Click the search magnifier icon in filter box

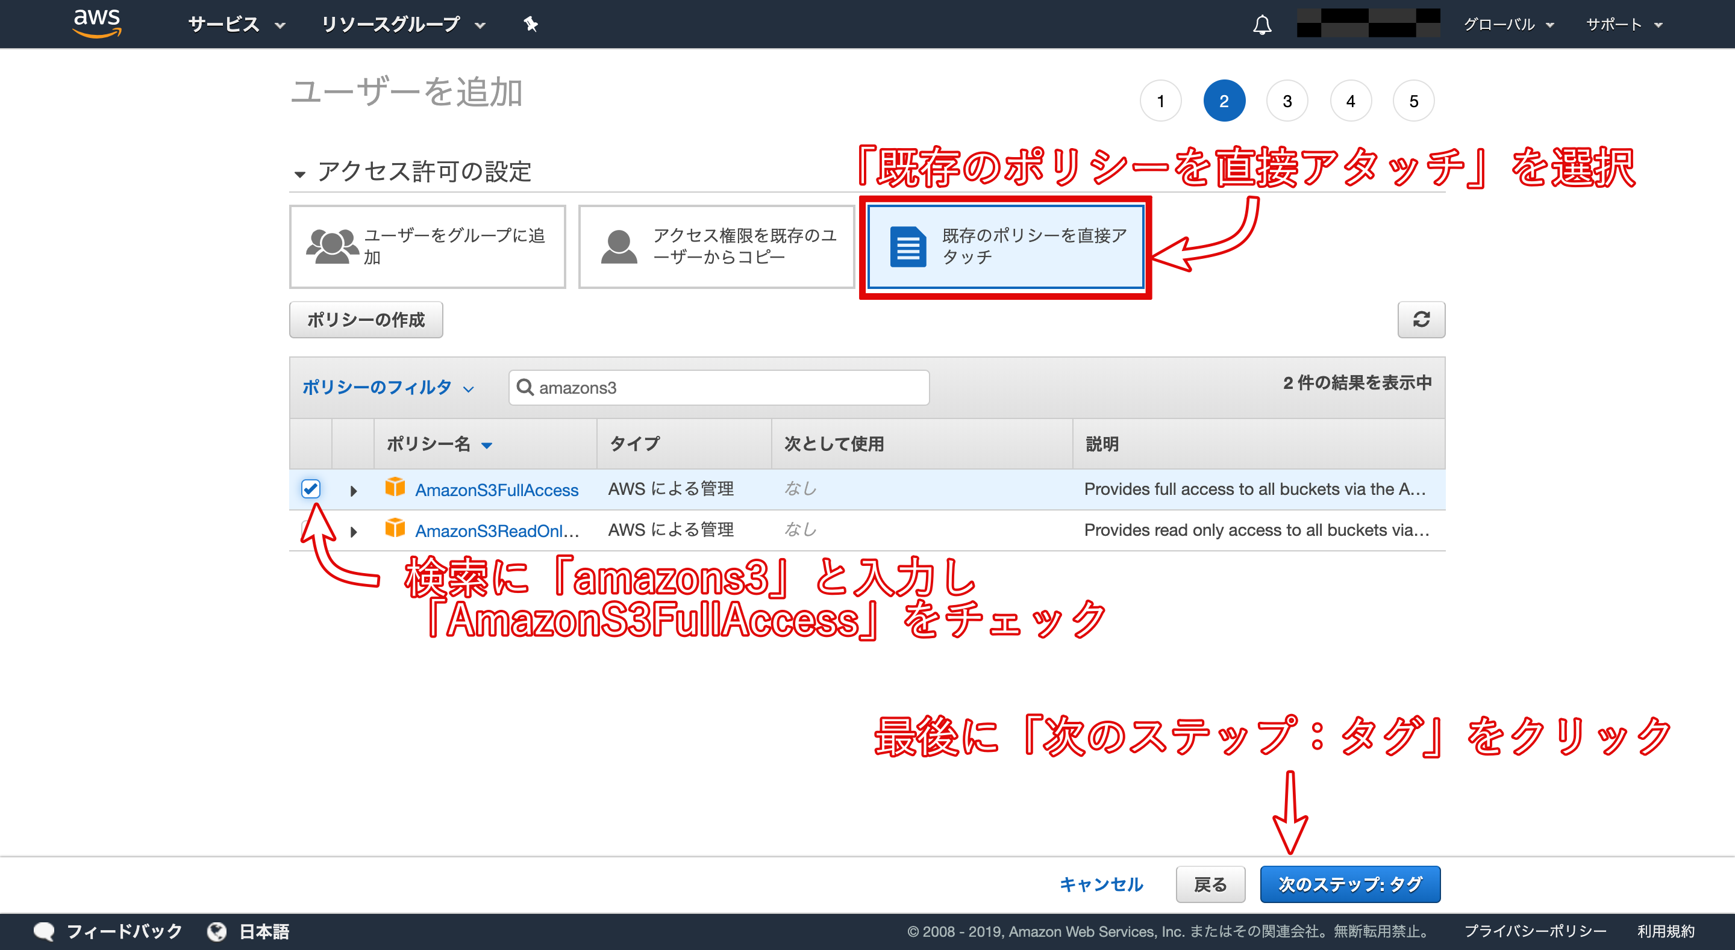(x=525, y=387)
